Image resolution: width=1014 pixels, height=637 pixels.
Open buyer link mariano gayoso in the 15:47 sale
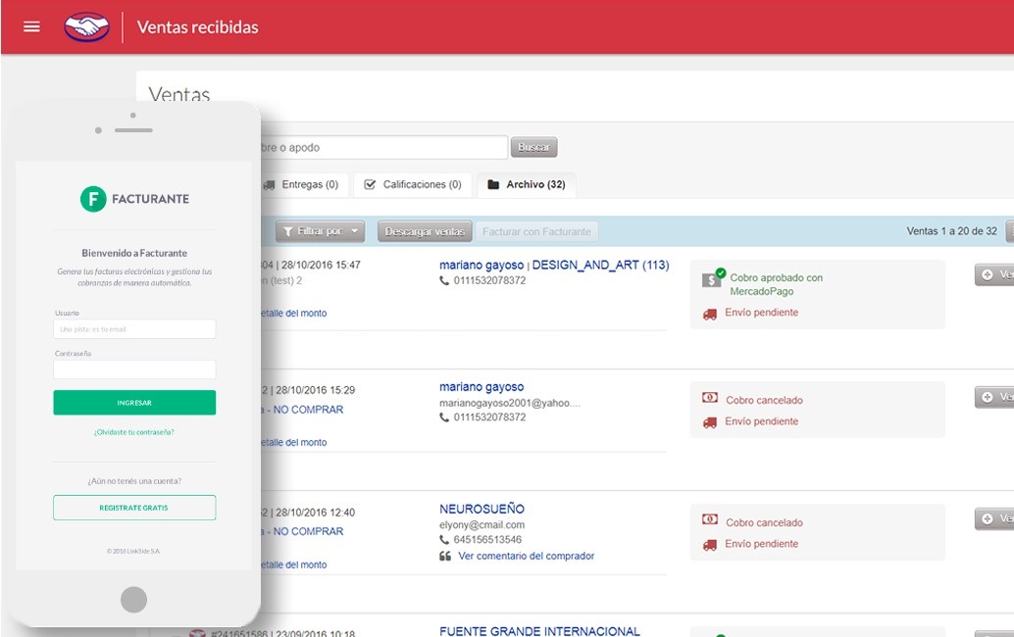click(482, 265)
